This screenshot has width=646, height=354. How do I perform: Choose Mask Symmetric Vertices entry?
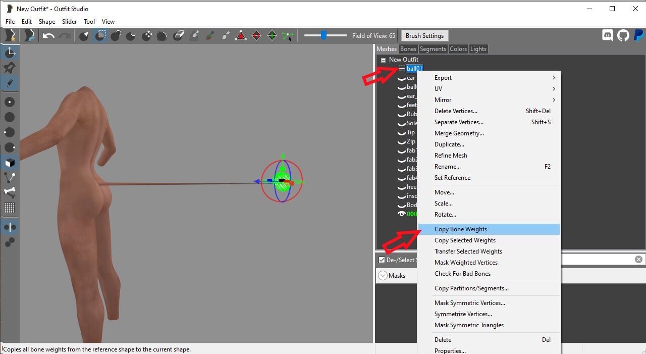coord(489,303)
